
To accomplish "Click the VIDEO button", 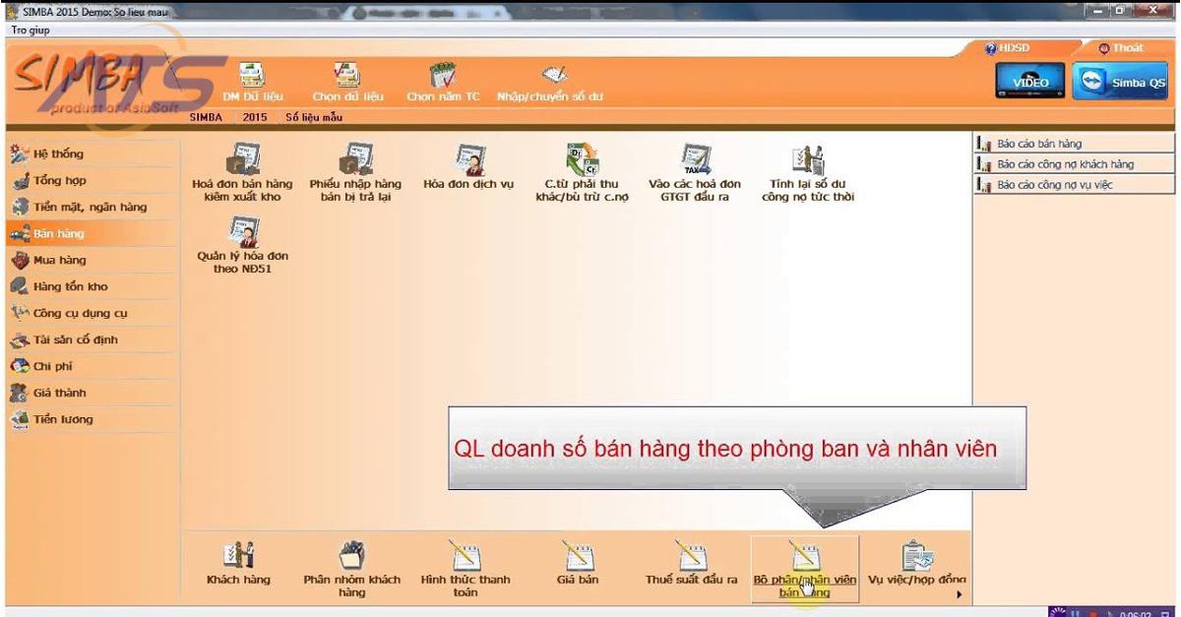I will [1031, 81].
